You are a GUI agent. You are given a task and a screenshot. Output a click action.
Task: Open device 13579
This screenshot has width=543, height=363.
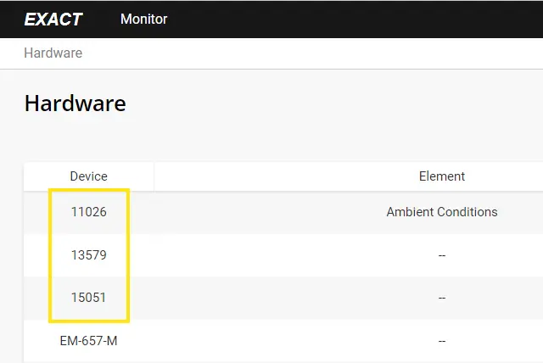tap(88, 255)
